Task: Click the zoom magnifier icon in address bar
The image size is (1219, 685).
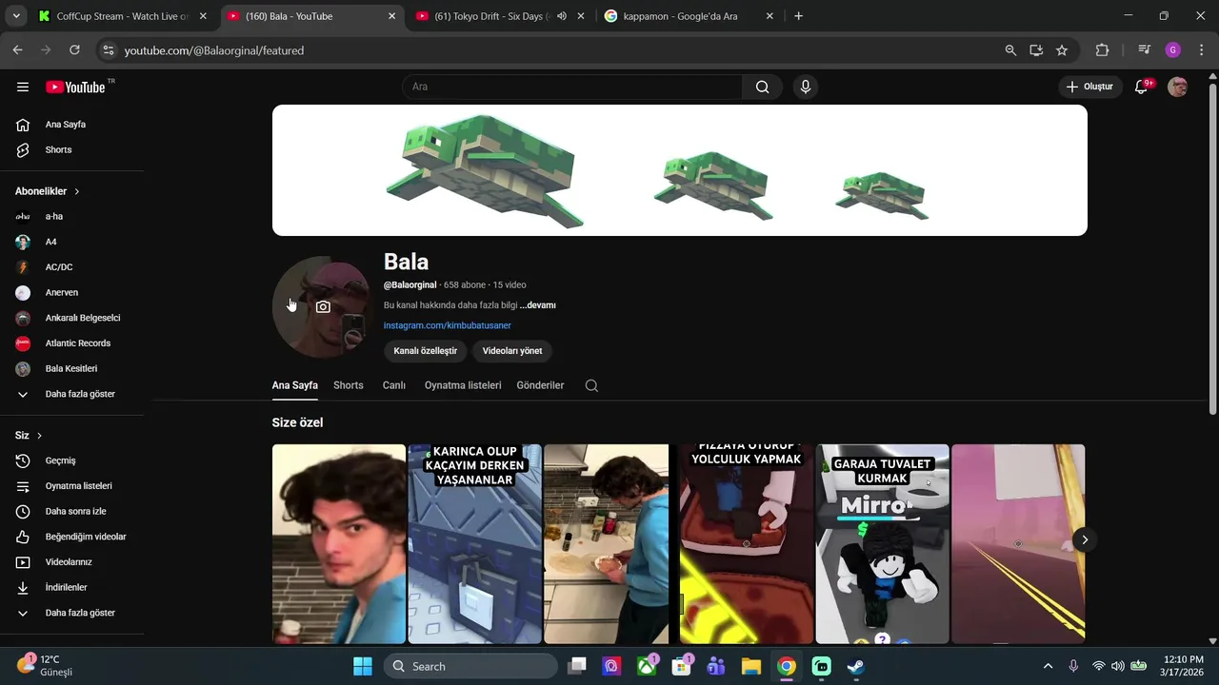Action: click(x=1010, y=50)
